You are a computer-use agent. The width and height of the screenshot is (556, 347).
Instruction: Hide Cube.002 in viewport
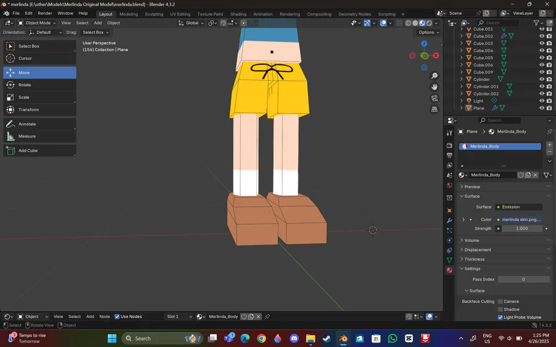tap(541, 36)
